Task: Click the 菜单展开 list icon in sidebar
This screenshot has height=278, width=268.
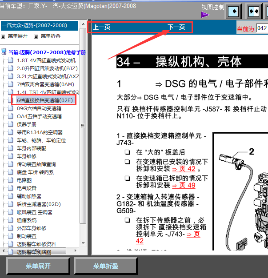Action: point(3,36)
